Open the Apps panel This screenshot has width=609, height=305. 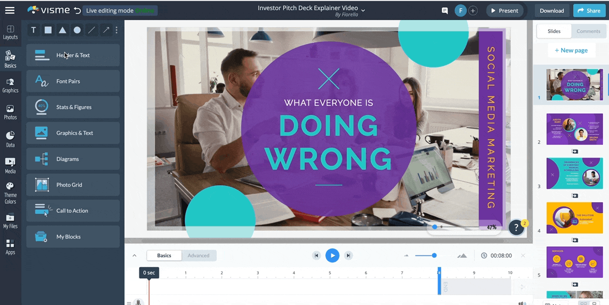click(x=10, y=247)
